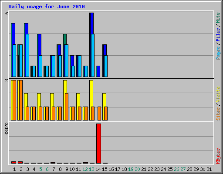
Task: Click the "Daily usage for June 2010" title
Action: 47,7
